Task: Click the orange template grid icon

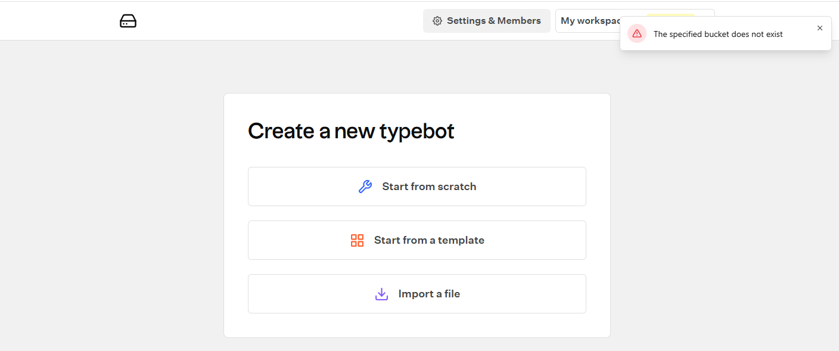Action: click(x=357, y=240)
